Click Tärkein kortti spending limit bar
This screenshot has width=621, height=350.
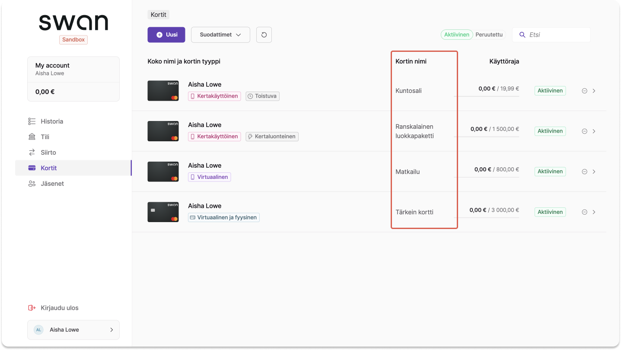pos(486,217)
